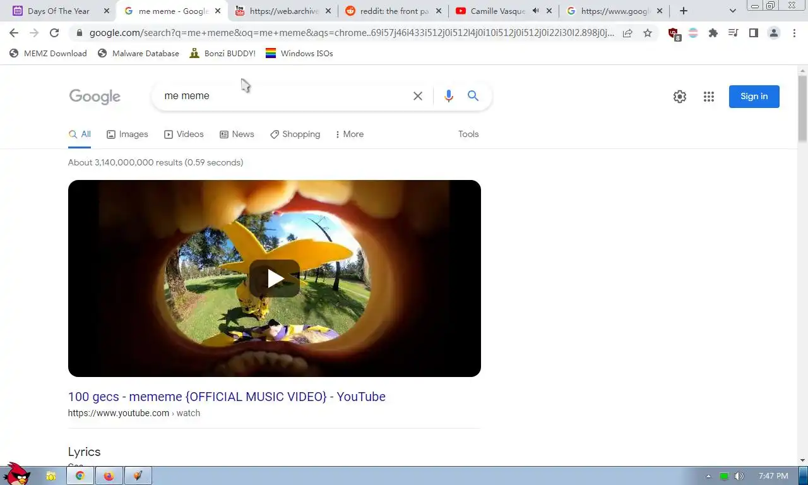Start voice search with the microphone
This screenshot has height=485, width=808.
coord(449,96)
